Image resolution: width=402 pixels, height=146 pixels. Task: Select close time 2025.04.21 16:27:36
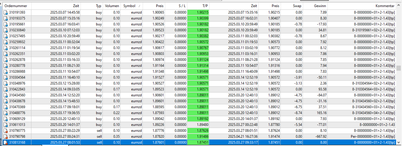[243, 137]
